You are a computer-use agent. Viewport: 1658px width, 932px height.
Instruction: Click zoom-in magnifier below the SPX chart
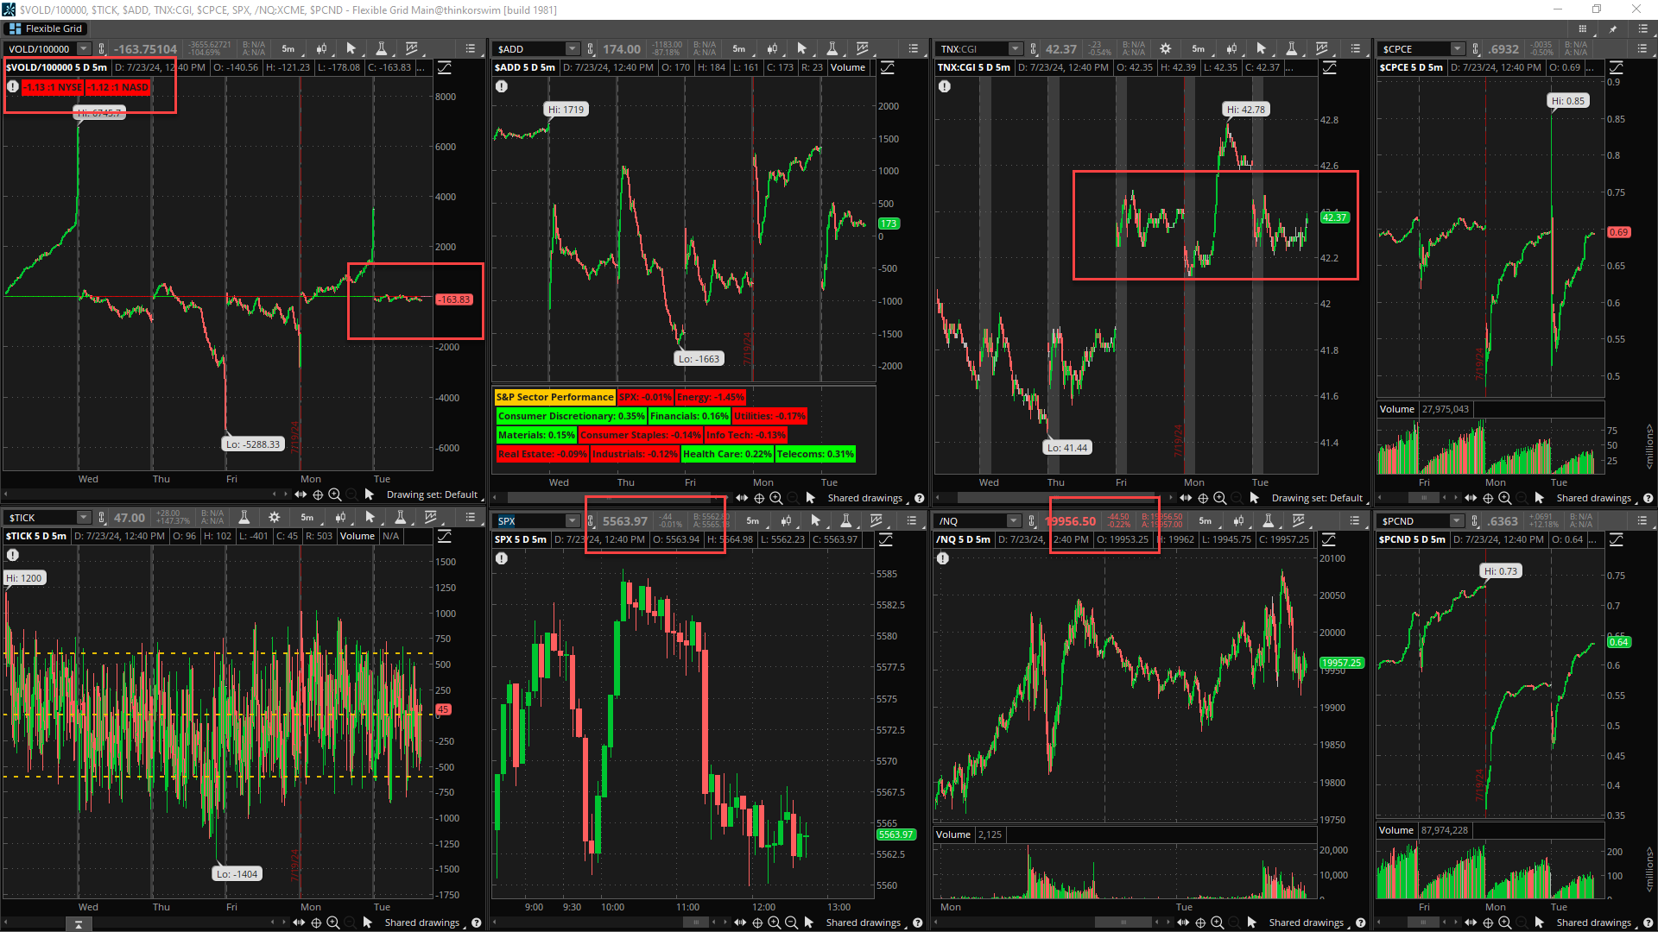[774, 923]
